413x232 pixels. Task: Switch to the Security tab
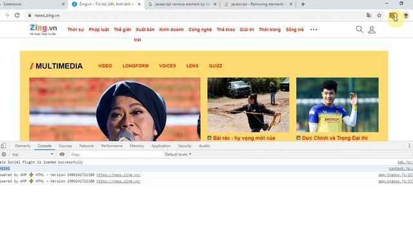point(185,146)
